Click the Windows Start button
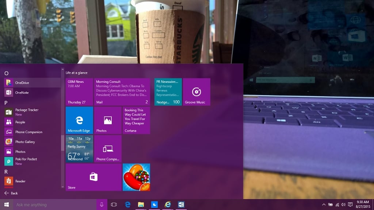 (7, 205)
